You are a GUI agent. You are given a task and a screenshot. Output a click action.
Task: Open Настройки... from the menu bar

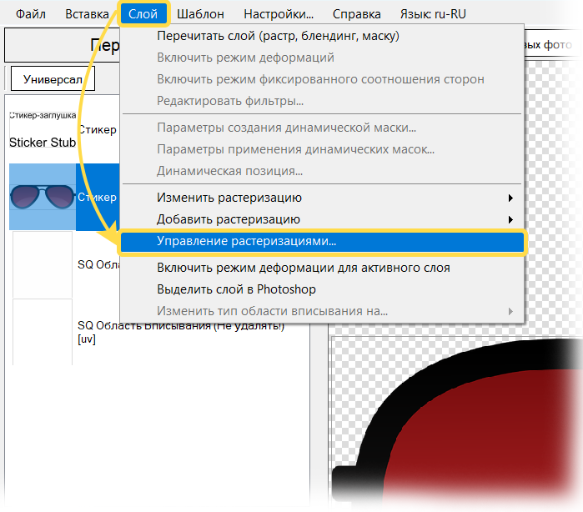tap(279, 14)
